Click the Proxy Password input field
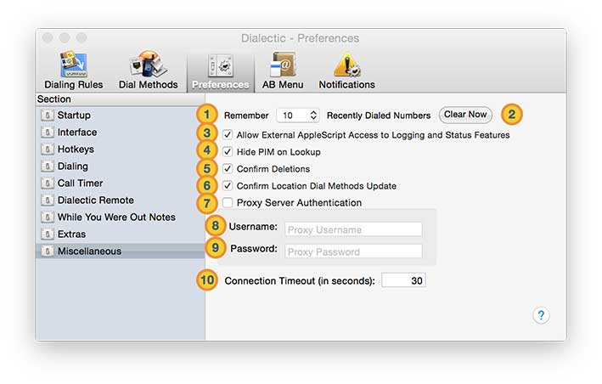Viewport: 602px width, 384px height. tap(353, 251)
